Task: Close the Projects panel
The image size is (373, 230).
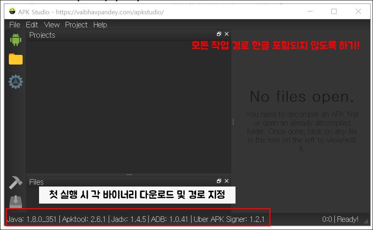Action: click(227, 34)
